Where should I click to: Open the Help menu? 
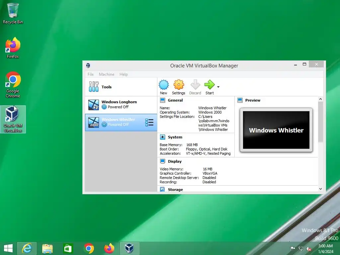click(124, 74)
